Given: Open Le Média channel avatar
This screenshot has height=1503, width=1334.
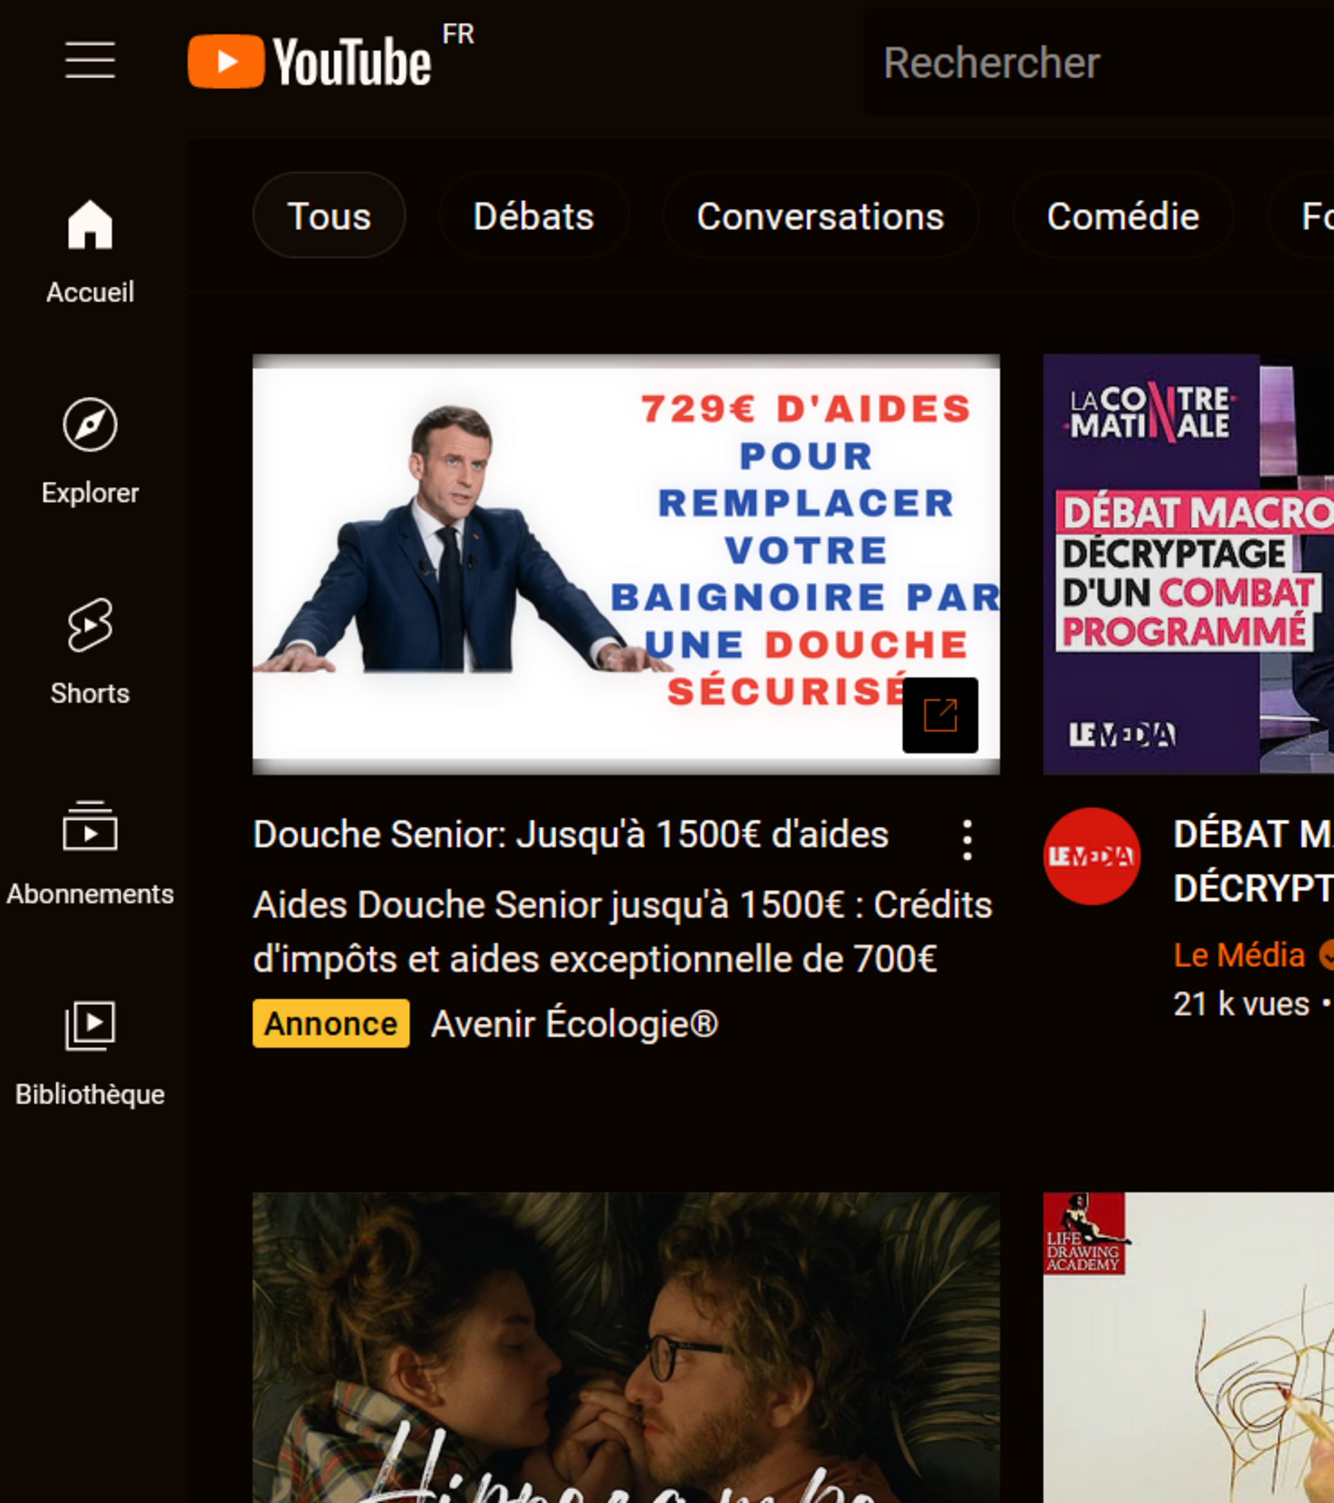Looking at the screenshot, I should coord(1091,856).
